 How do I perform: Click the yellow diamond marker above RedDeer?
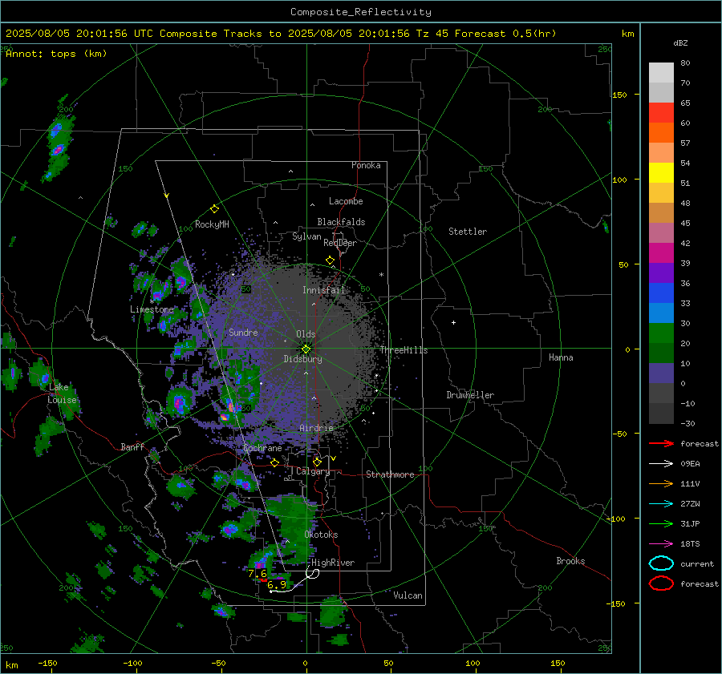click(x=330, y=260)
